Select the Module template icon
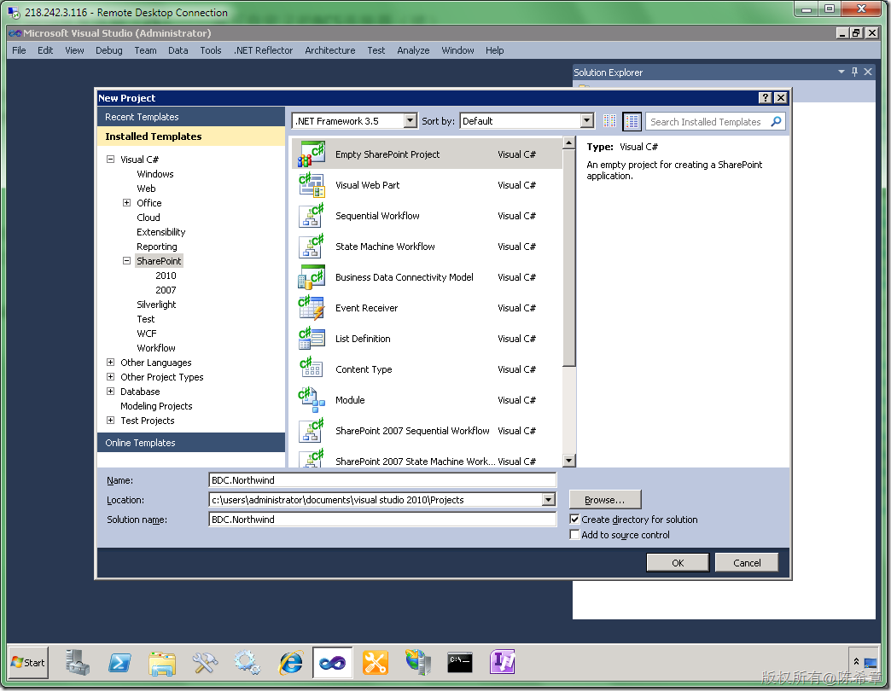The width and height of the screenshot is (891, 691). click(312, 400)
